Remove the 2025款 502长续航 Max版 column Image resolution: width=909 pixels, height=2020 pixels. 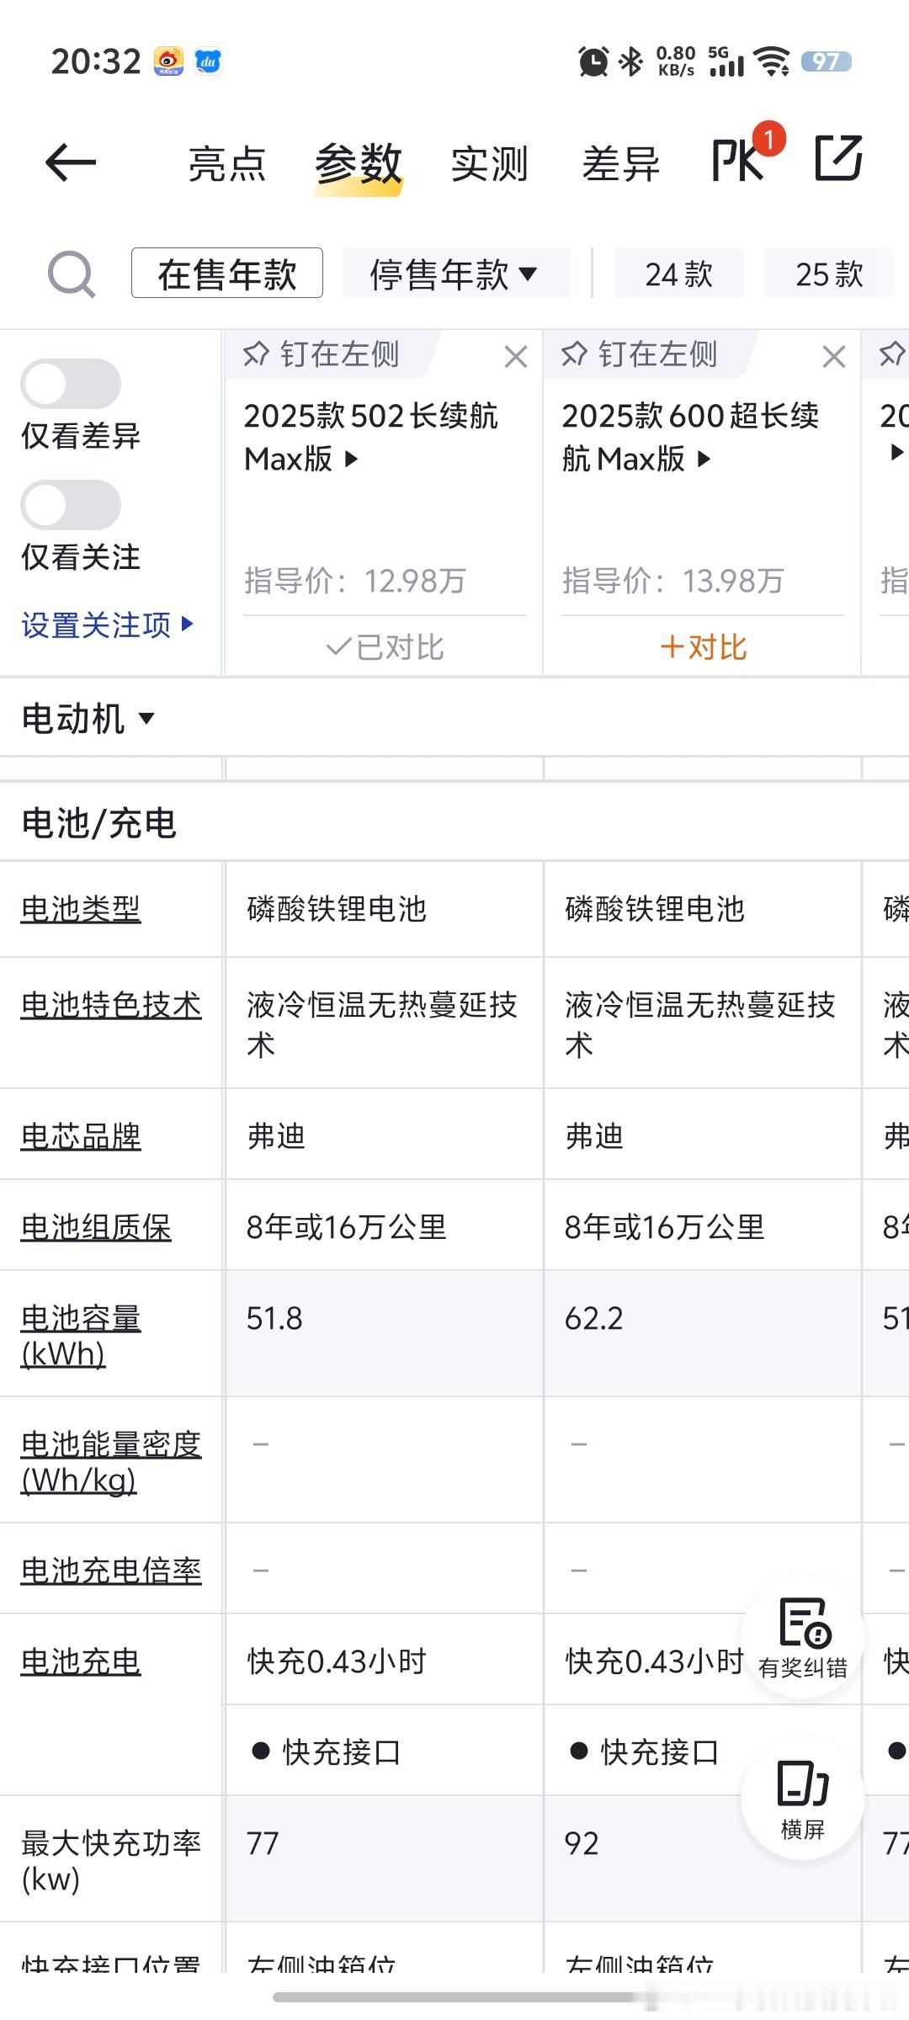pyautogui.click(x=516, y=357)
